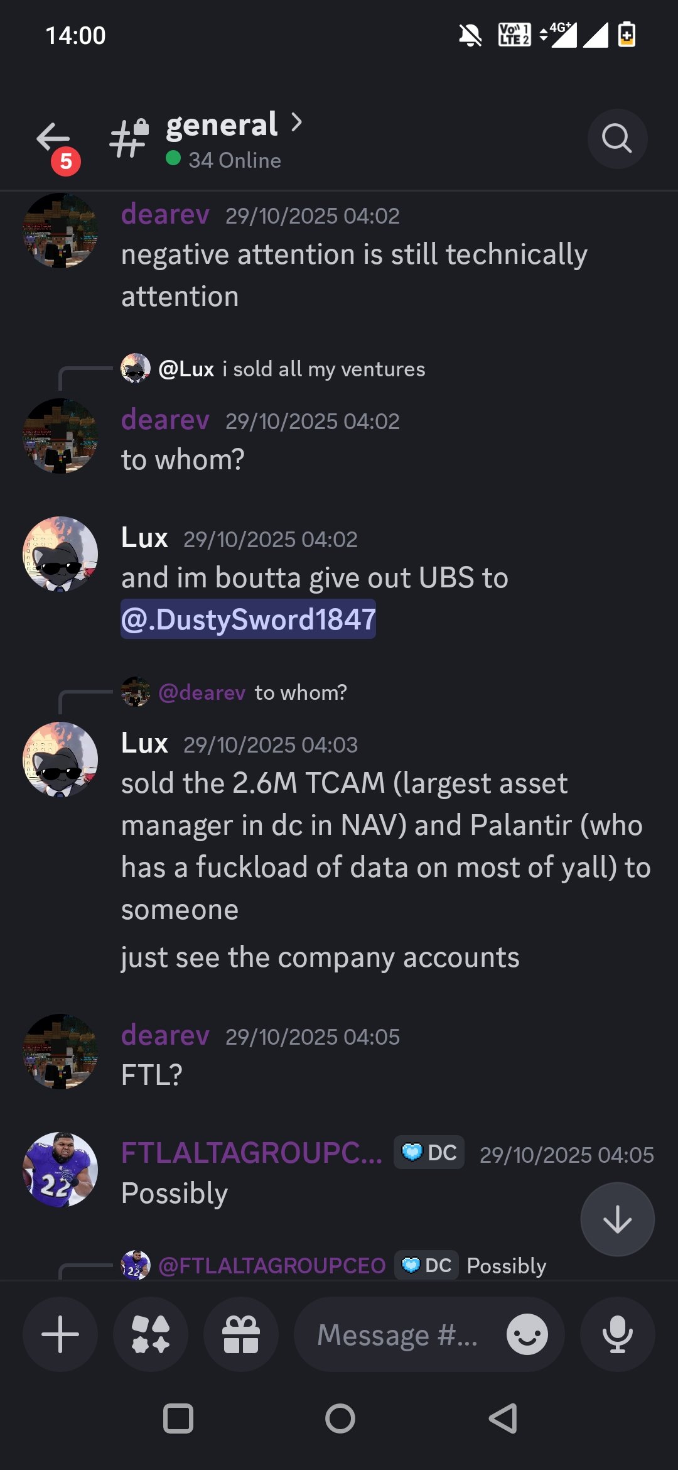Tap the muted notifications bell in status bar
678x1470 pixels.
pyautogui.click(x=470, y=35)
